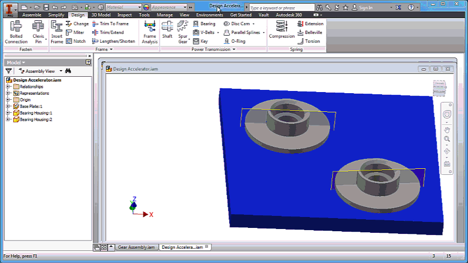The height and width of the screenshot is (263, 468).
Task: Run Frame Analysis
Action: coord(150,32)
